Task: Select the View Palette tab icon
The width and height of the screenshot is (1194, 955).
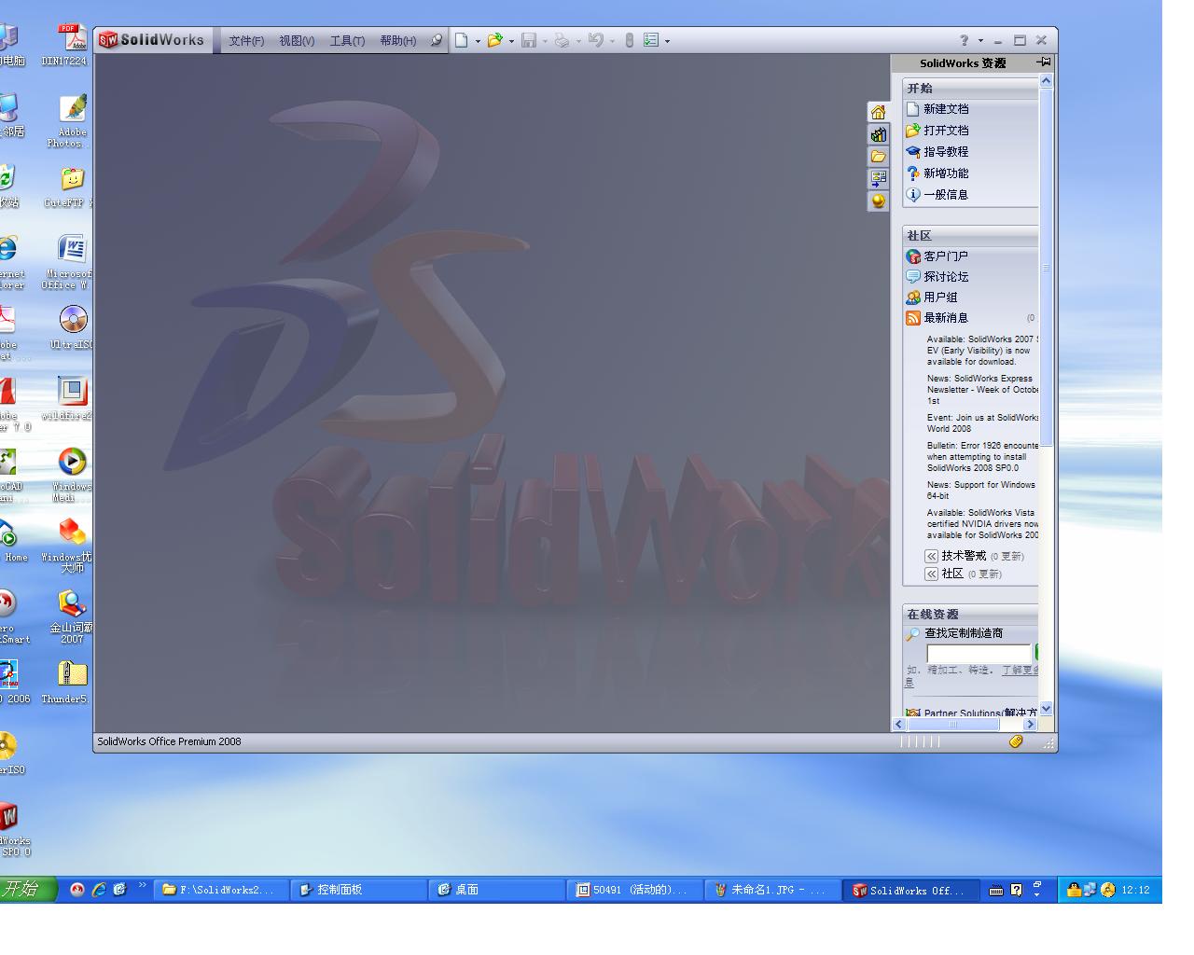Action: coord(878,178)
